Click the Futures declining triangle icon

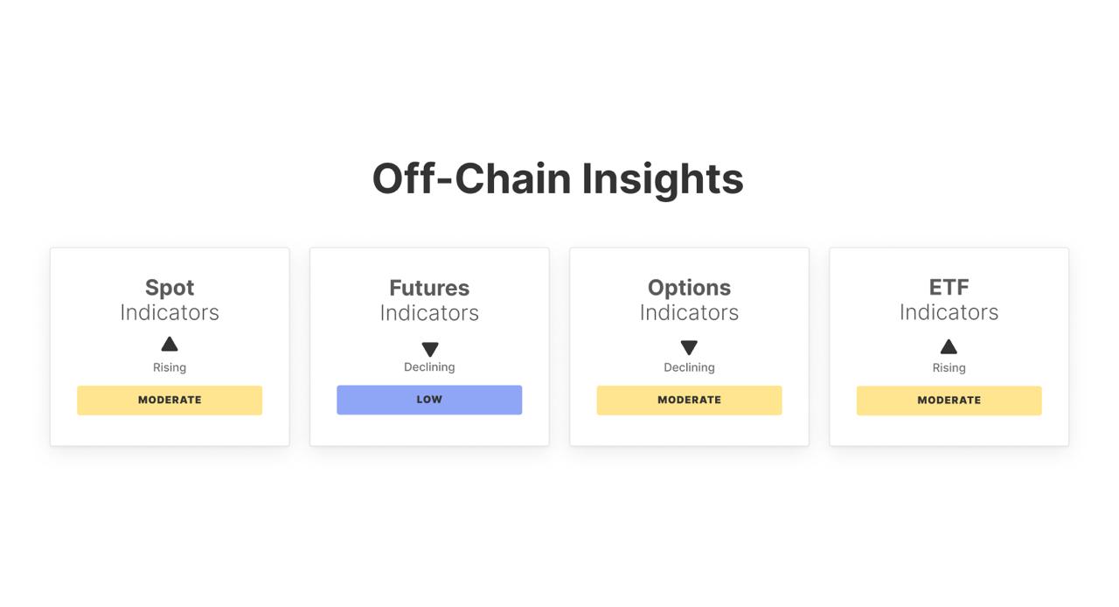[429, 349]
